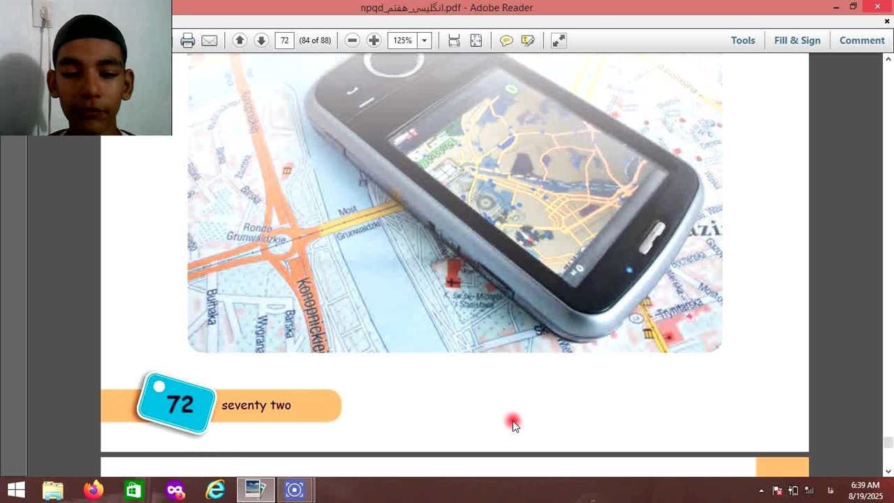This screenshot has width=894, height=503.
Task: Zoom out with the minus button
Action: click(352, 41)
